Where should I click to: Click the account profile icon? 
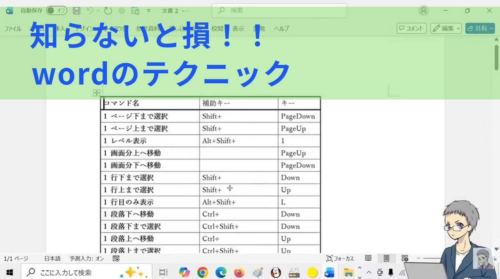[424, 10]
